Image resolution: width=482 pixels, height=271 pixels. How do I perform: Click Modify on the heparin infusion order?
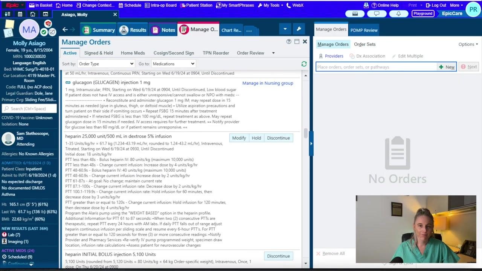[239, 138]
